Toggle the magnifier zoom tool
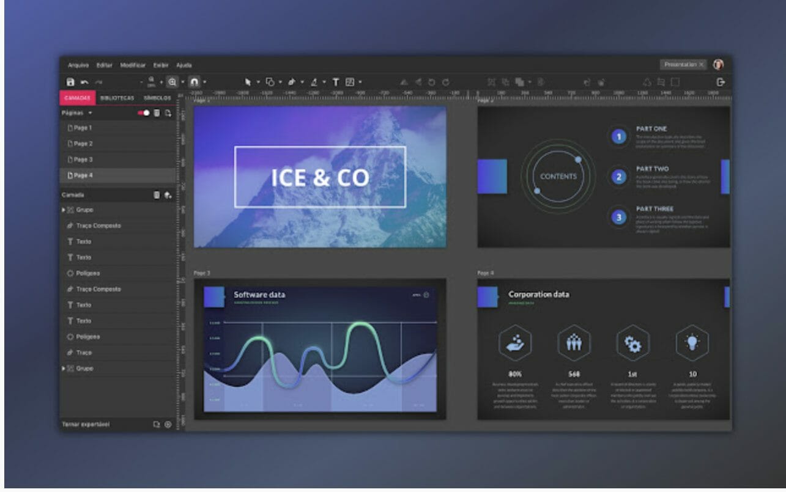This screenshot has height=492, width=786. coord(172,80)
